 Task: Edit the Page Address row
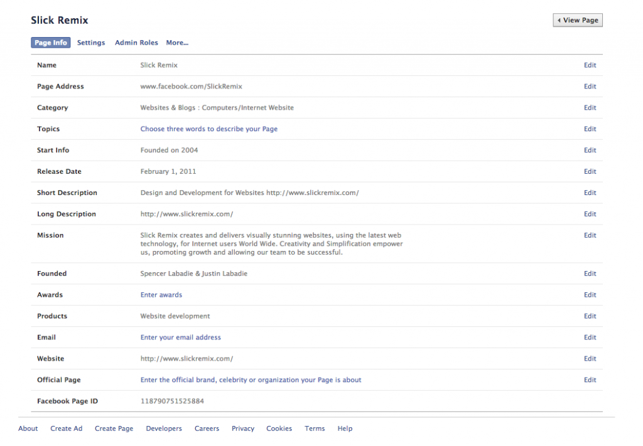click(x=590, y=87)
